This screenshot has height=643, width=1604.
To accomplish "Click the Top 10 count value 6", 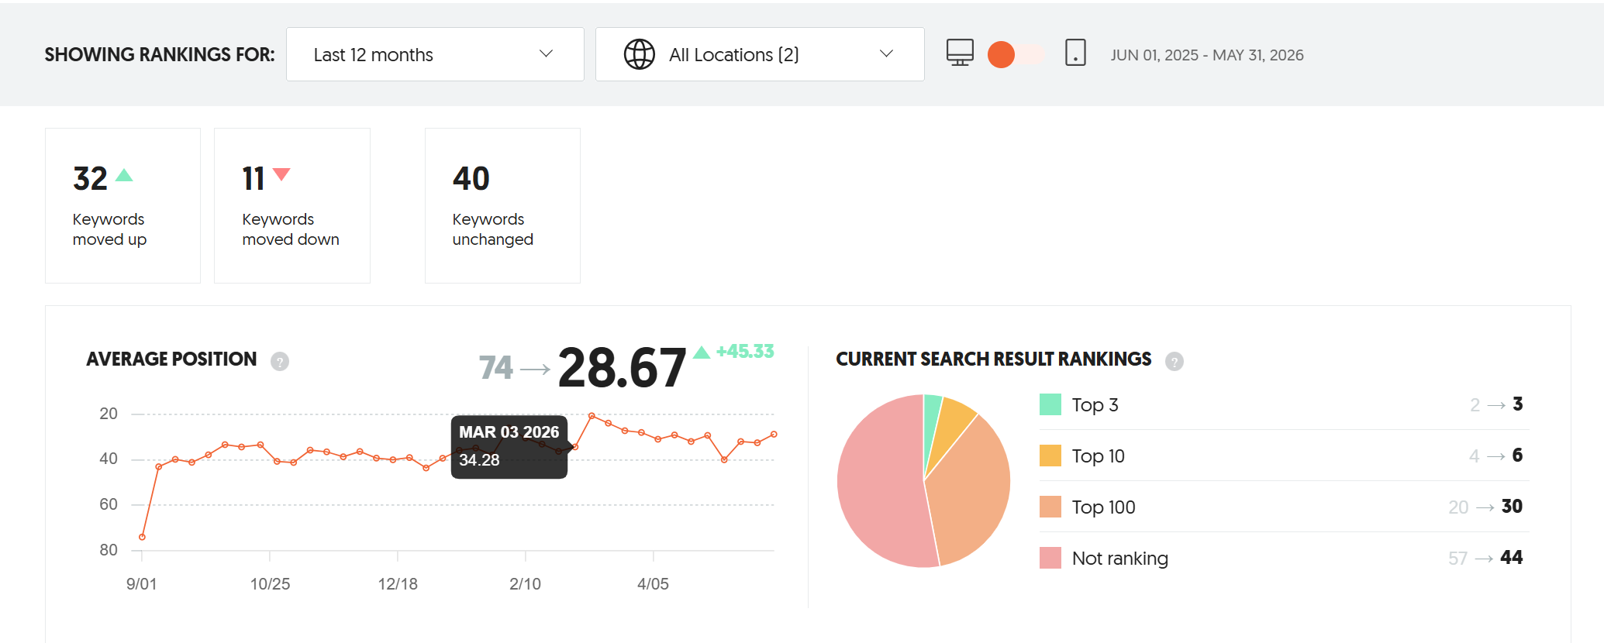I will 1517,456.
